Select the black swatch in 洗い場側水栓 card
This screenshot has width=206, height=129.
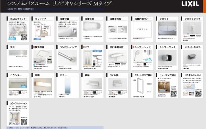(x=117, y=64)
